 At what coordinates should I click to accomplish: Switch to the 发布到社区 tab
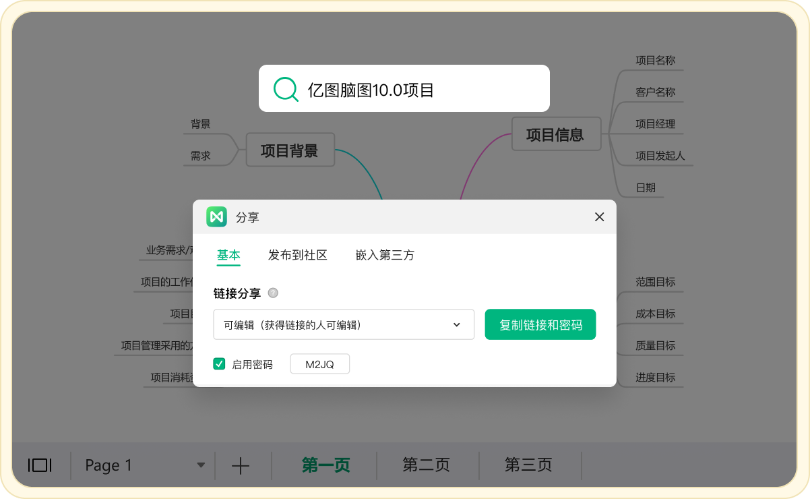point(298,255)
